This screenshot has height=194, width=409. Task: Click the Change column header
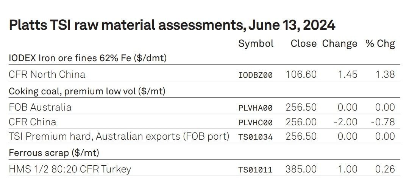[x=340, y=44]
